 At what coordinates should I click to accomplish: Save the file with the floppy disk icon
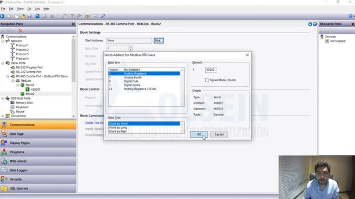[x=29, y=16]
